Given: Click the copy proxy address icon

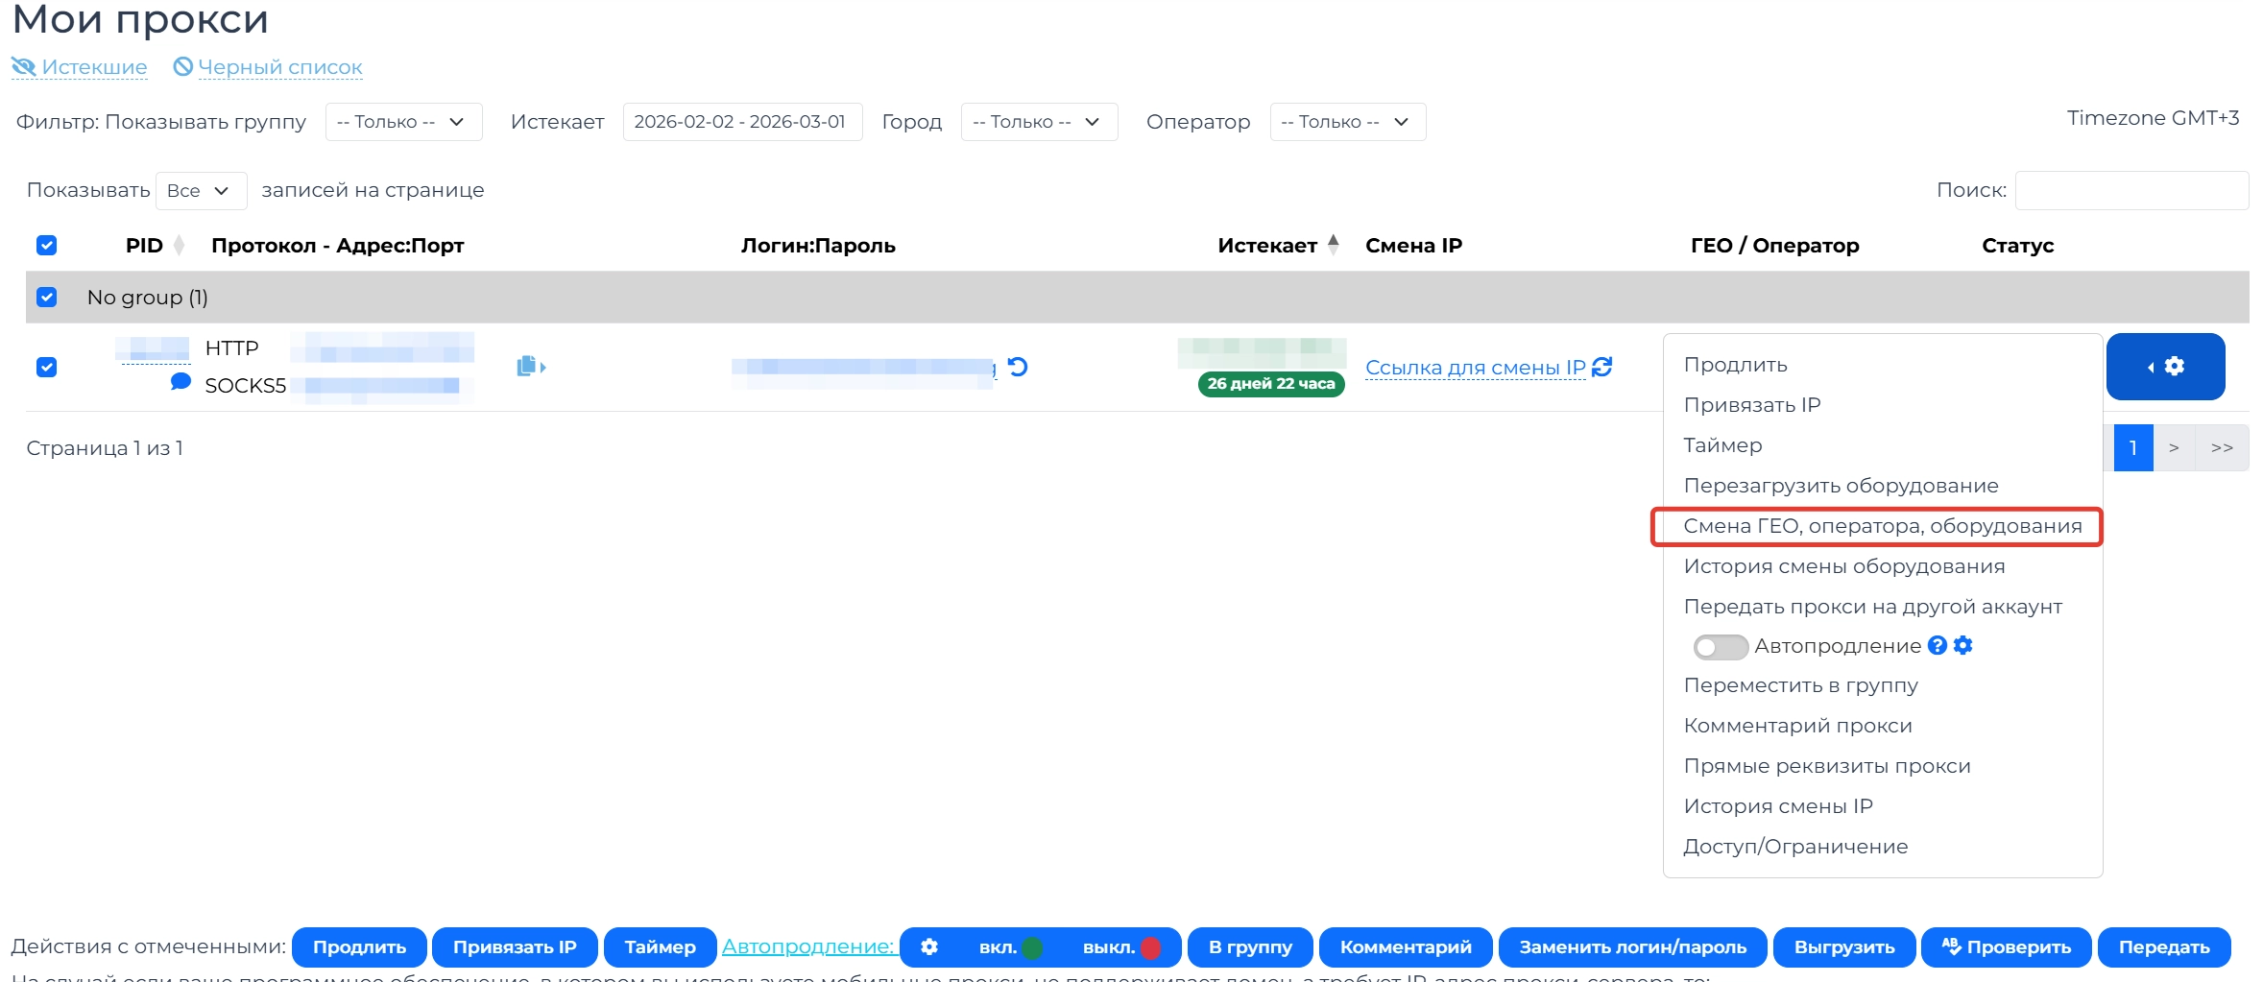Looking at the screenshot, I should click(x=531, y=367).
